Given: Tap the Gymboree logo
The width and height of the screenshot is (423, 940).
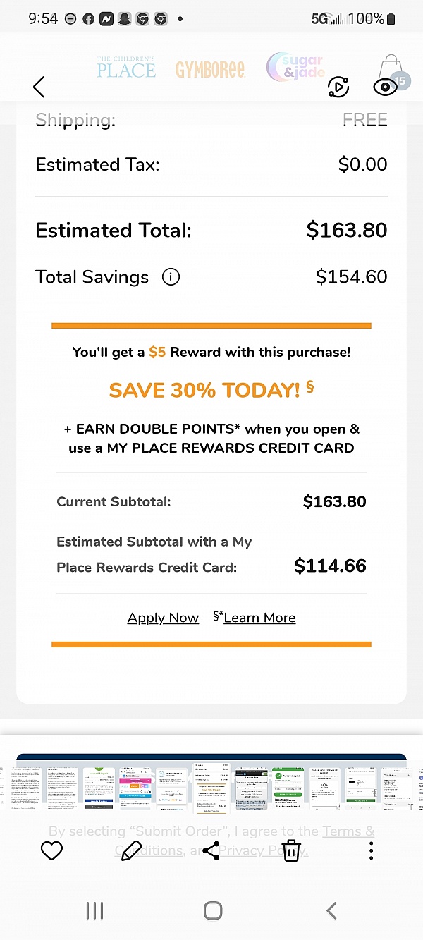Looking at the screenshot, I should pyautogui.click(x=210, y=69).
